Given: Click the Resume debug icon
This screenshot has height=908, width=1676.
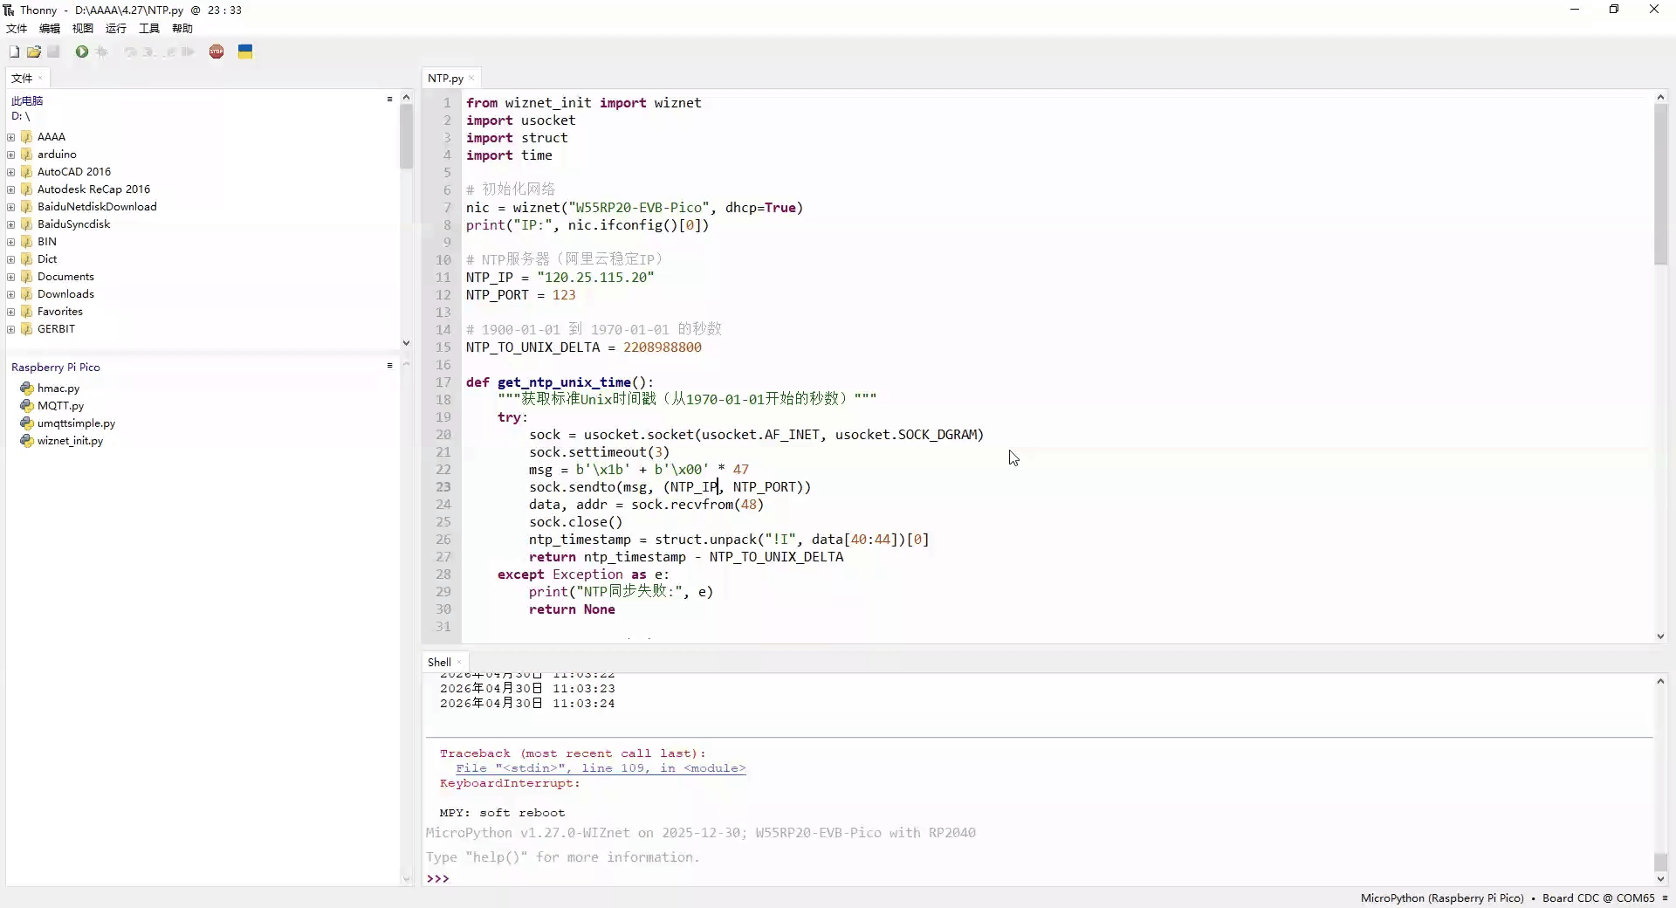Looking at the screenshot, I should click(x=188, y=52).
